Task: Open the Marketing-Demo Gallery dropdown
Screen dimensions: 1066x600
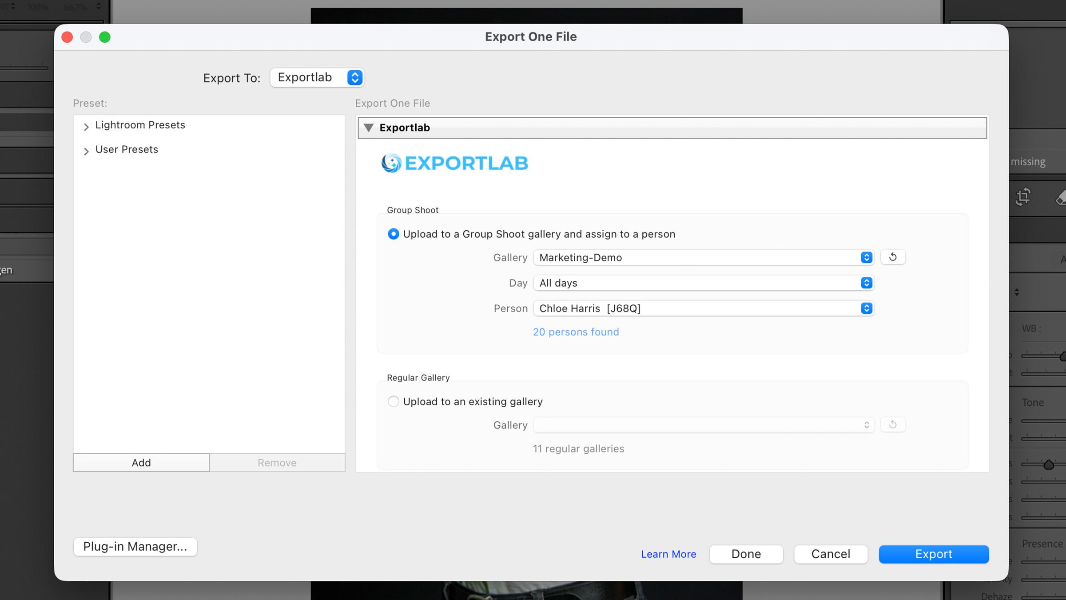Action: click(704, 257)
